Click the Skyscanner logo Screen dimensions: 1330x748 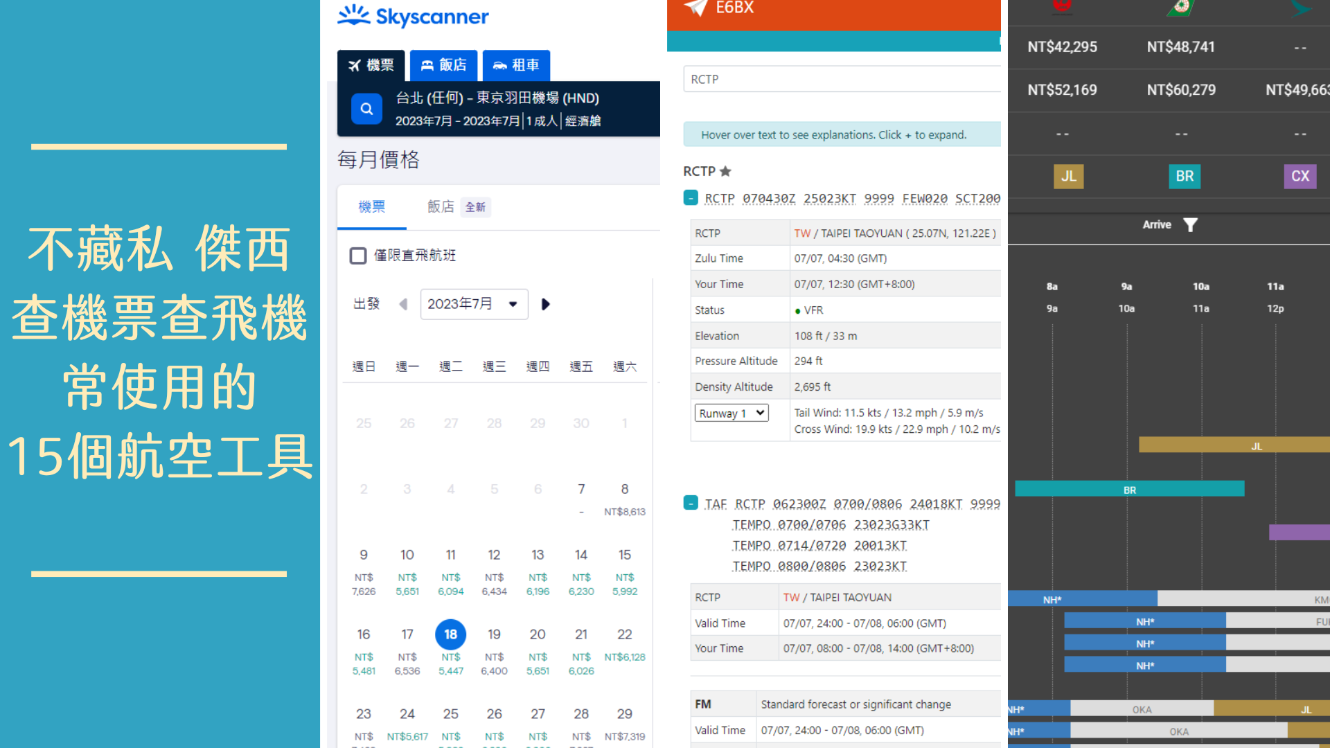click(413, 16)
